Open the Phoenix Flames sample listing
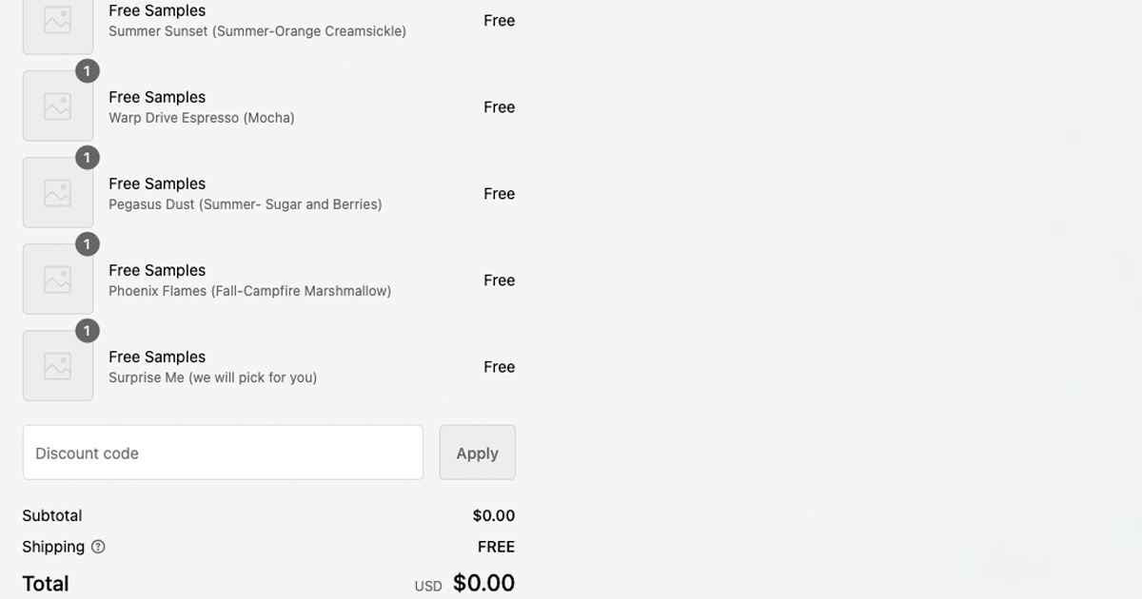Image resolution: width=1142 pixels, height=599 pixels. (157, 270)
